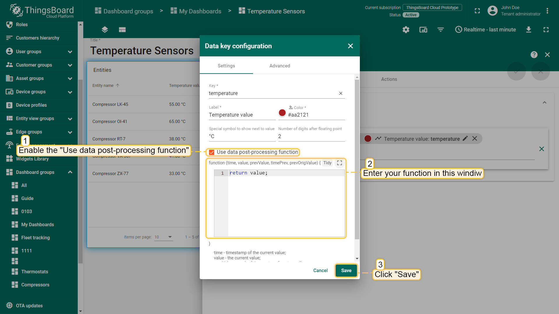The width and height of the screenshot is (559, 314).
Task: Click the ThingsBoard logo
Action: click(x=42, y=11)
